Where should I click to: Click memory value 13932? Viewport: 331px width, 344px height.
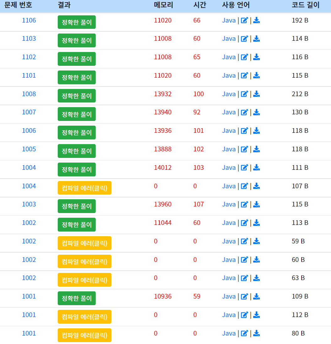point(163,94)
